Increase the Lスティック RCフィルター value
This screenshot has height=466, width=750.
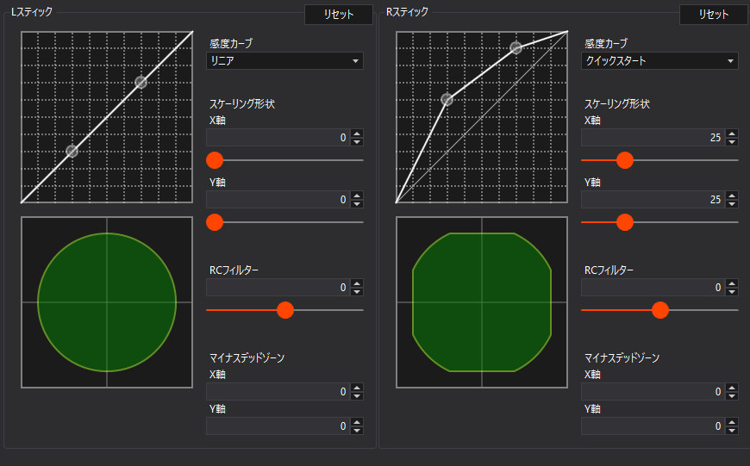(x=357, y=283)
